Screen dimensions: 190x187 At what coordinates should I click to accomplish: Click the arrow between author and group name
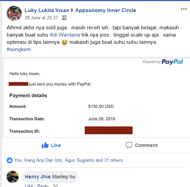[x=72, y=10]
